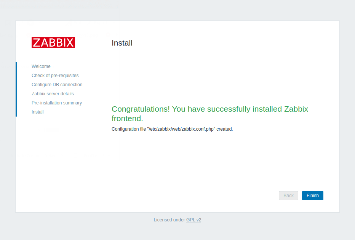This screenshot has width=355, height=240.
Task: Click the word Congratulations! in green
Action: tap(141, 109)
